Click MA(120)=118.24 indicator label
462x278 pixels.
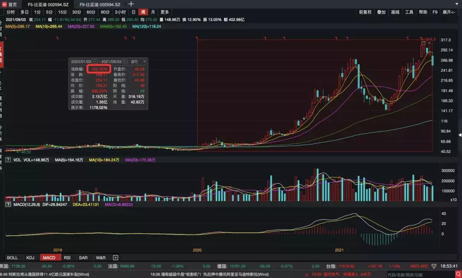[147, 26]
